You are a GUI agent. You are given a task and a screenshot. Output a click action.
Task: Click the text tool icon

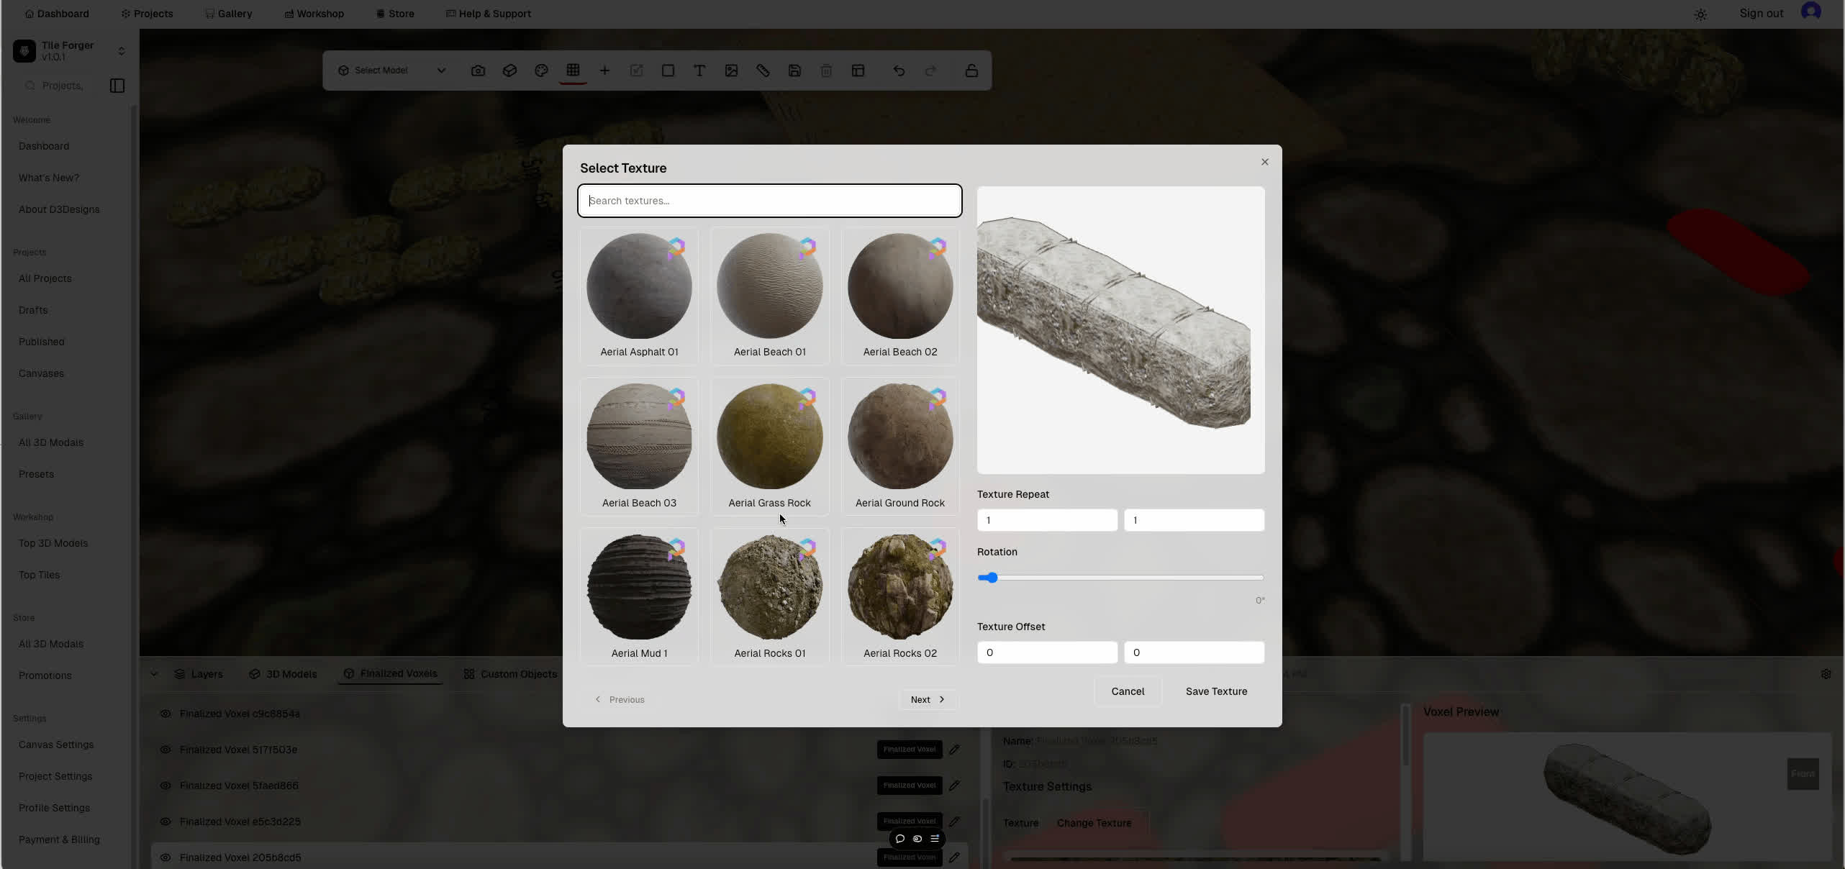[x=699, y=70]
